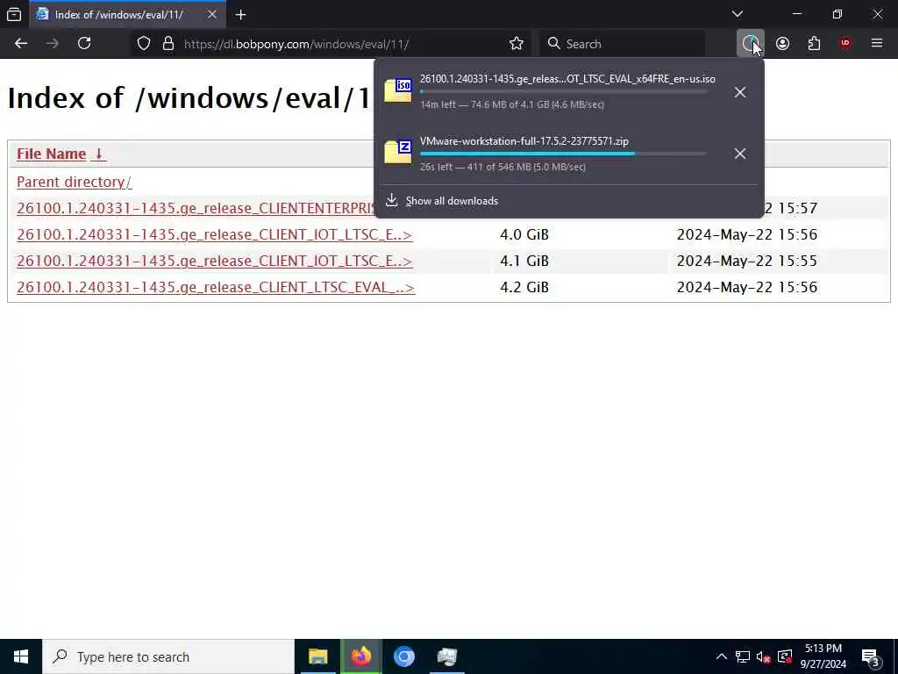Click the 4.2 GiB size cell
Viewport: 898px width, 674px height.
(524, 287)
